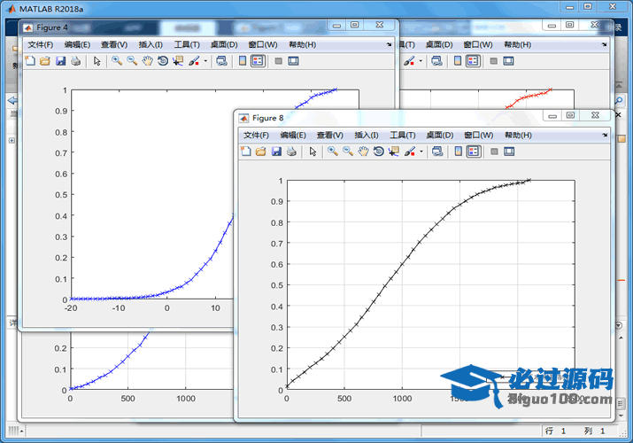Click Link Plot icon in Figure 8

click(437, 152)
